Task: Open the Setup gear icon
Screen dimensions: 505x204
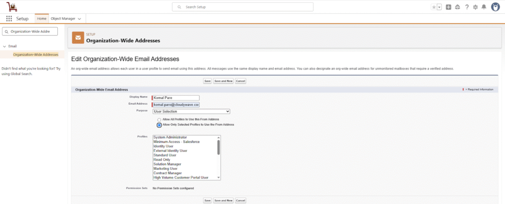Action: click(x=475, y=7)
